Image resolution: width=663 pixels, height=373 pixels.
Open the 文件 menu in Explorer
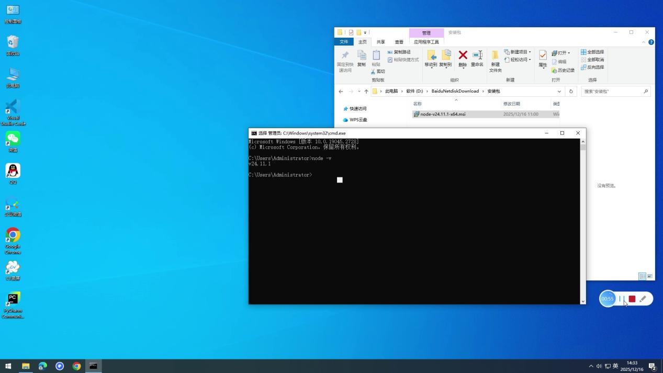[344, 42]
